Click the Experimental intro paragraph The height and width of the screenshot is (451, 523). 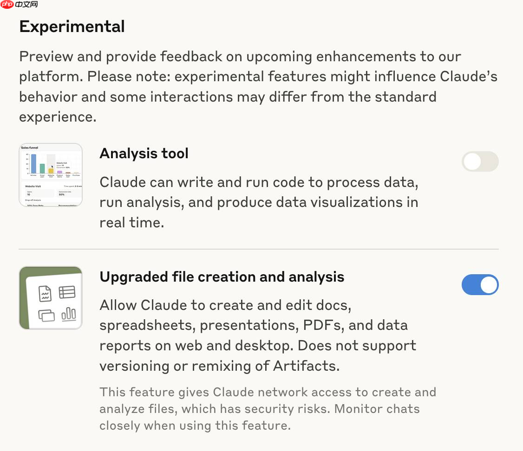pyautogui.click(x=258, y=87)
